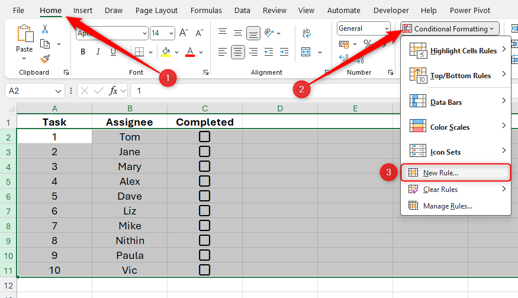Screen dimensions: 518x298
Task: Open the font size dropdown
Action: (x=170, y=33)
